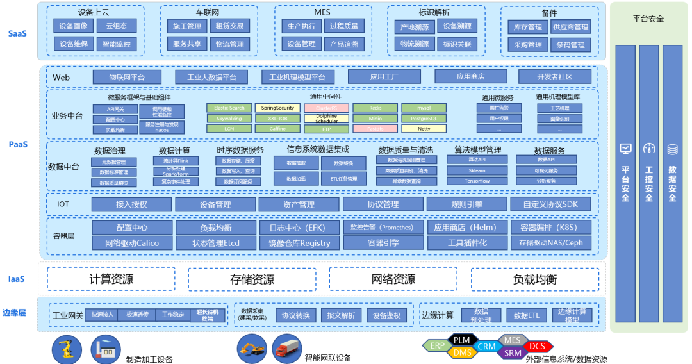The width and height of the screenshot is (692, 364).
Task: Select the red DCS hexagon
Action: [536, 347]
